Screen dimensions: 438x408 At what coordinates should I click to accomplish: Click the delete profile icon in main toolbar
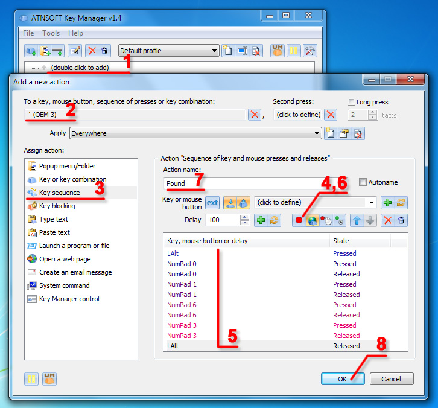click(256, 51)
